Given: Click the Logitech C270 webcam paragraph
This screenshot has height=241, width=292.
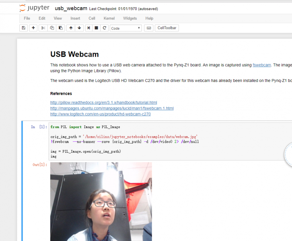Looking at the screenshot, I should tap(171, 80).
